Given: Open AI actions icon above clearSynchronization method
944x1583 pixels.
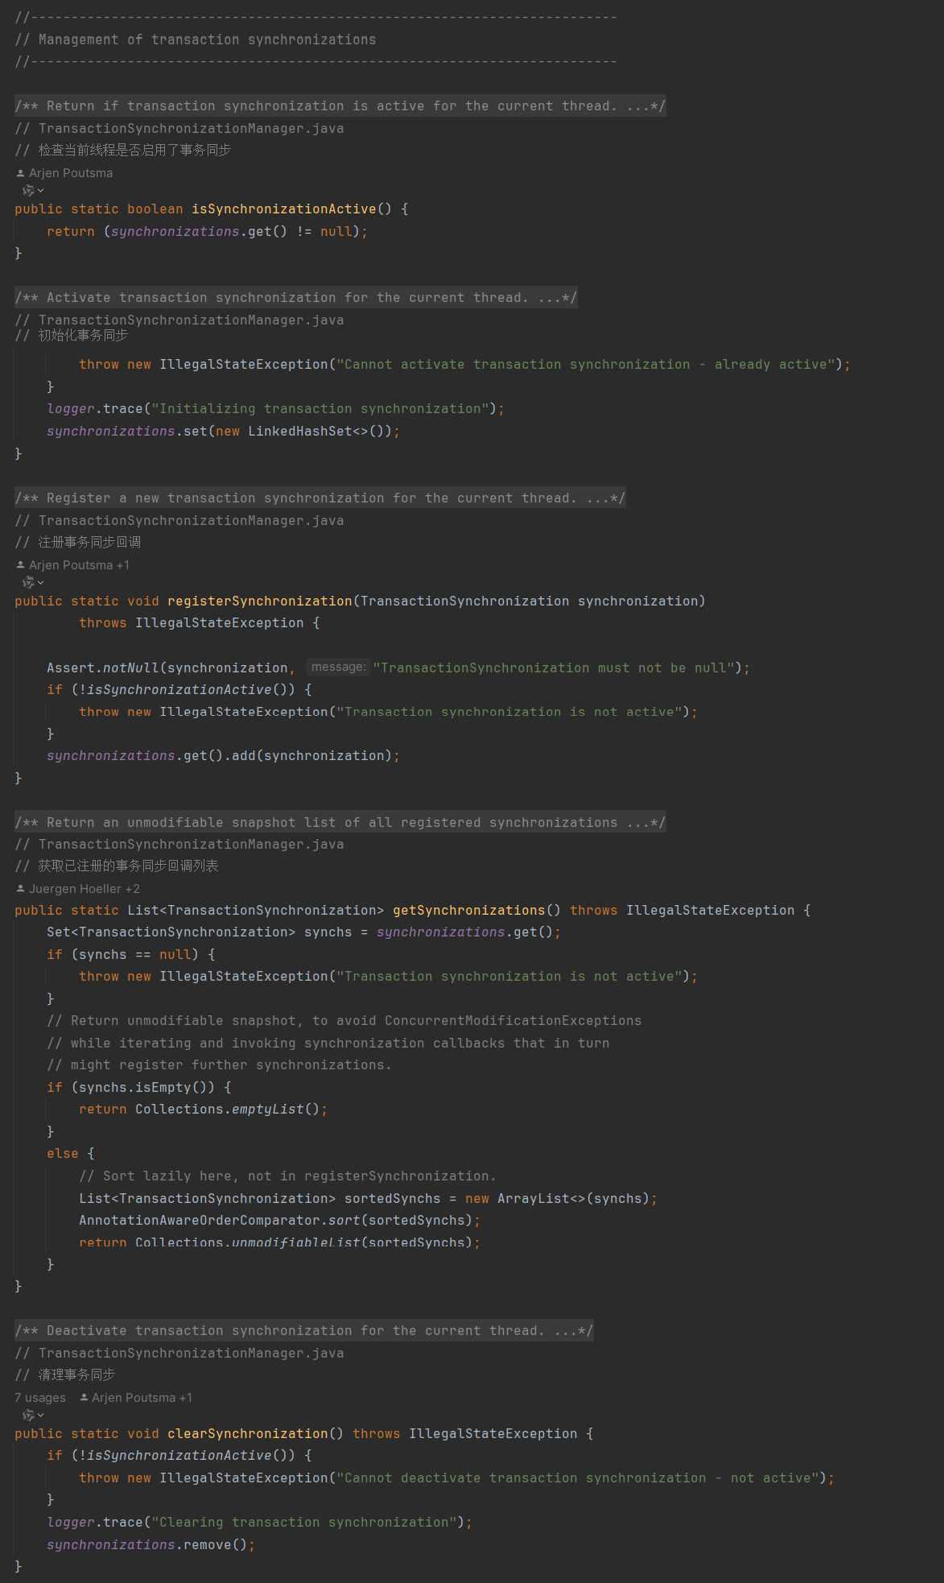Looking at the screenshot, I should click(33, 1416).
